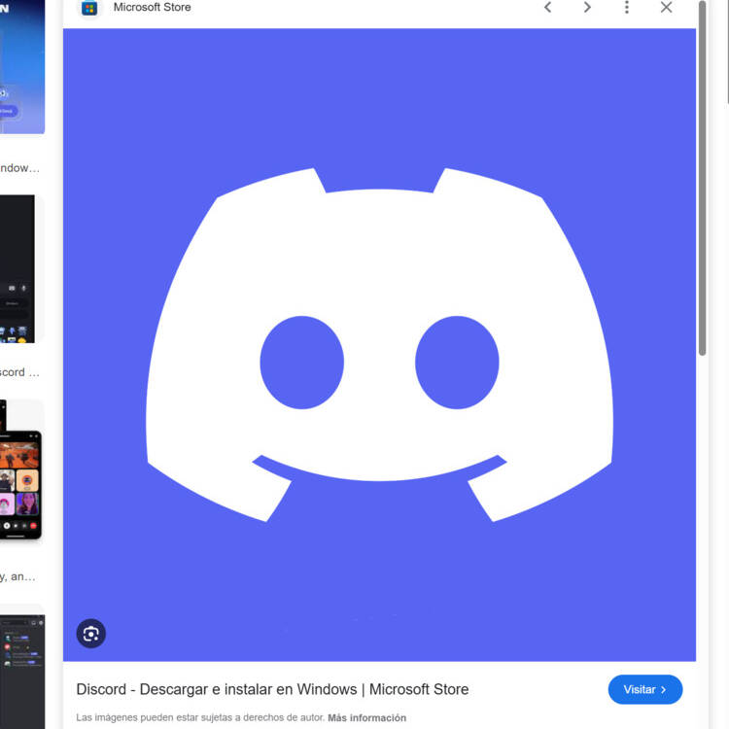Go to previous image with left chevron
The height and width of the screenshot is (729, 729).
pyautogui.click(x=547, y=8)
